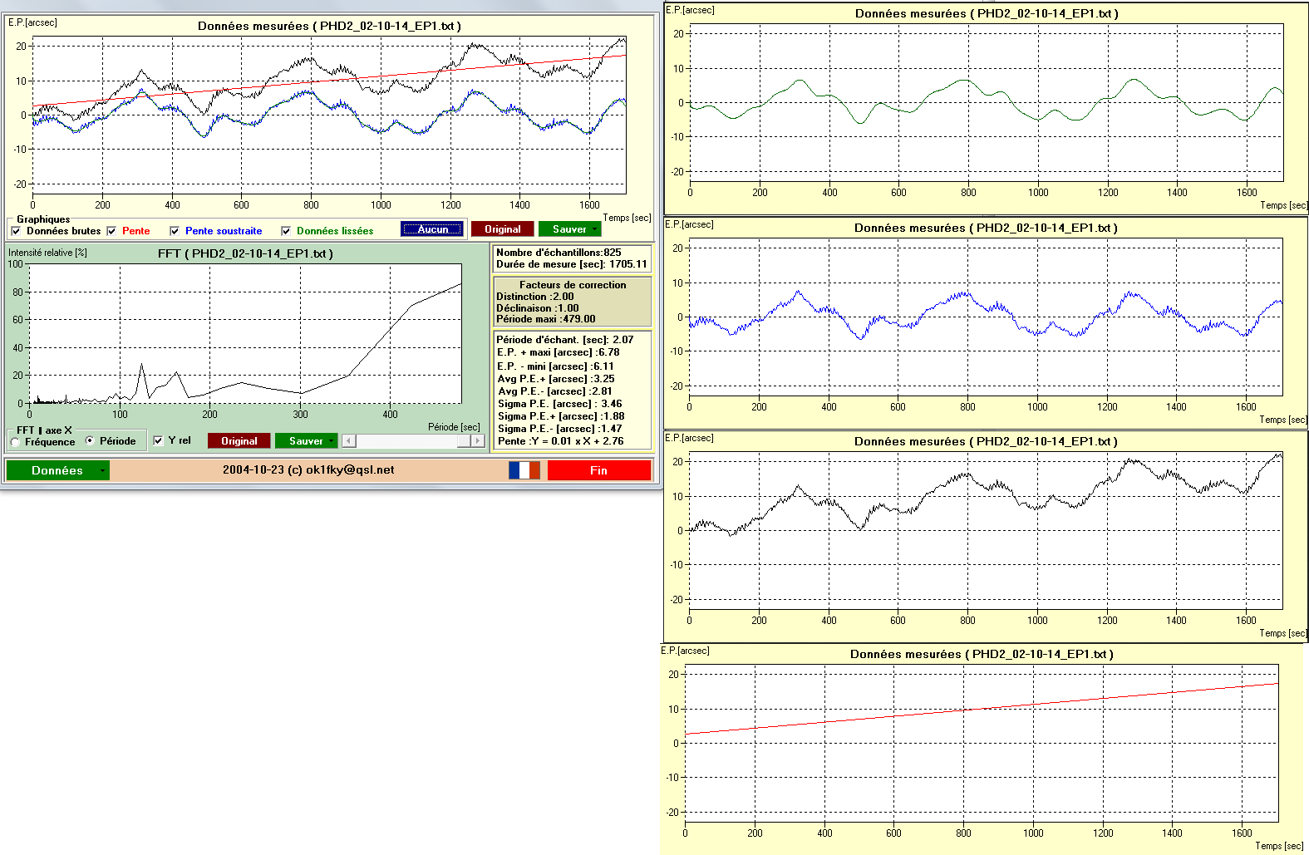The height and width of the screenshot is (855, 1309).
Task: Open the Sauver dropdown beside Y rel
Action: click(306, 441)
